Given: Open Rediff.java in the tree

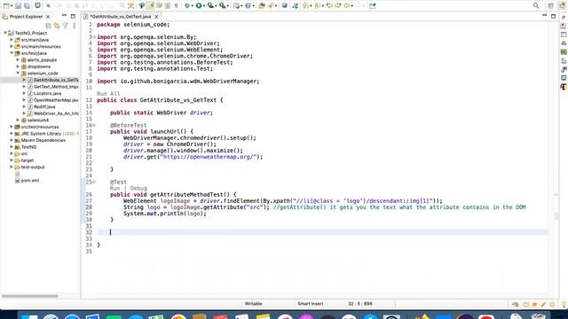Looking at the screenshot, I should click(44, 106).
